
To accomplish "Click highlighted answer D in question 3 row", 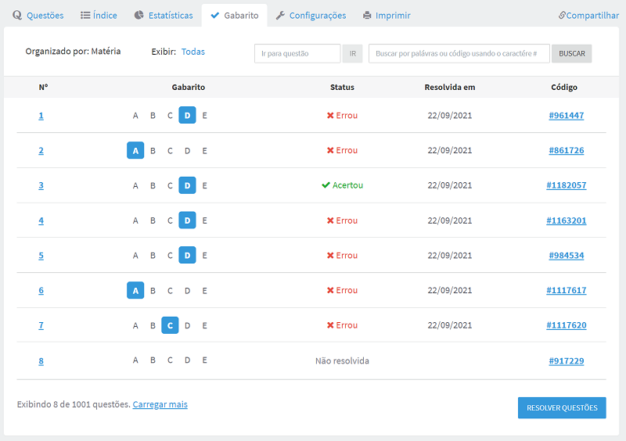I will pyautogui.click(x=187, y=185).
